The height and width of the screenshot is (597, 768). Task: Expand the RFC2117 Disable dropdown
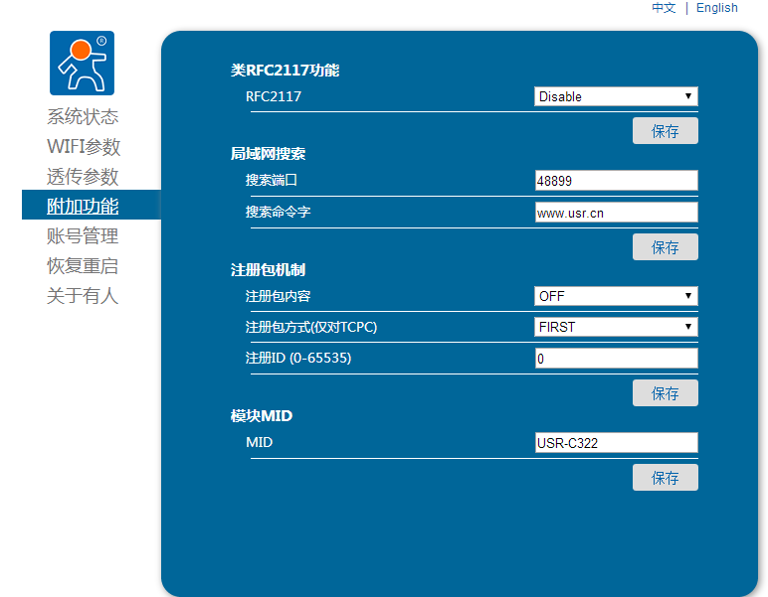tap(616, 96)
